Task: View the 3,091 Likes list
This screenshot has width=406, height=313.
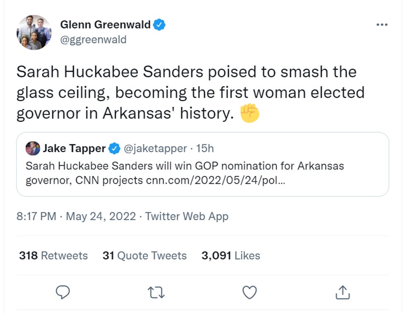Action: click(x=231, y=255)
